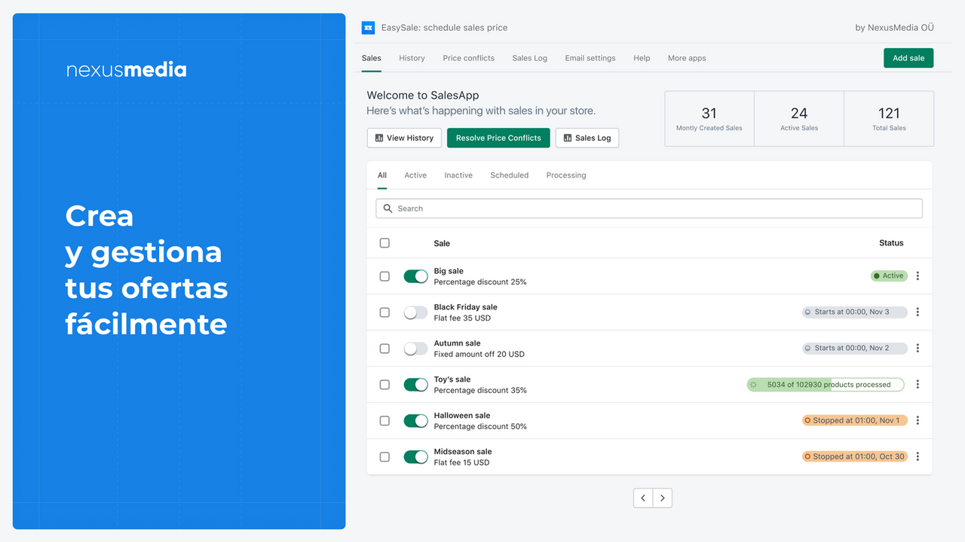965x542 pixels.
Task: Click the View History button
Action: 404,138
